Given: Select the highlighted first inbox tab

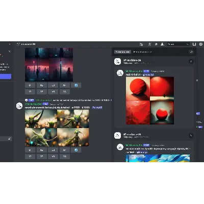Looking at the screenshot, I should 122,52.
